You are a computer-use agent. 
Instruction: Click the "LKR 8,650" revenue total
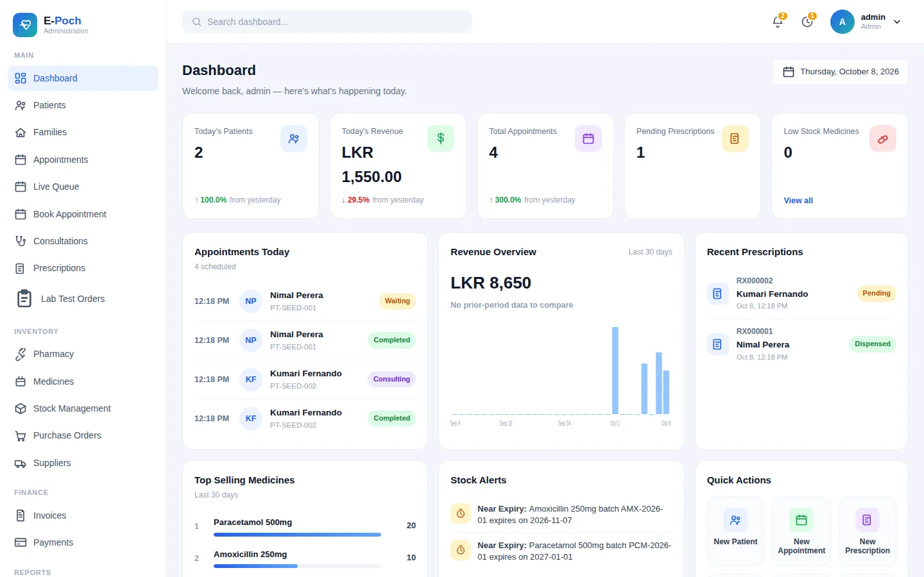point(491,283)
